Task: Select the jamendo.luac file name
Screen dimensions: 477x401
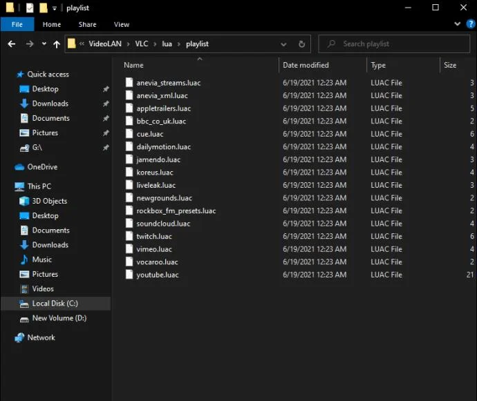Action: [158, 160]
